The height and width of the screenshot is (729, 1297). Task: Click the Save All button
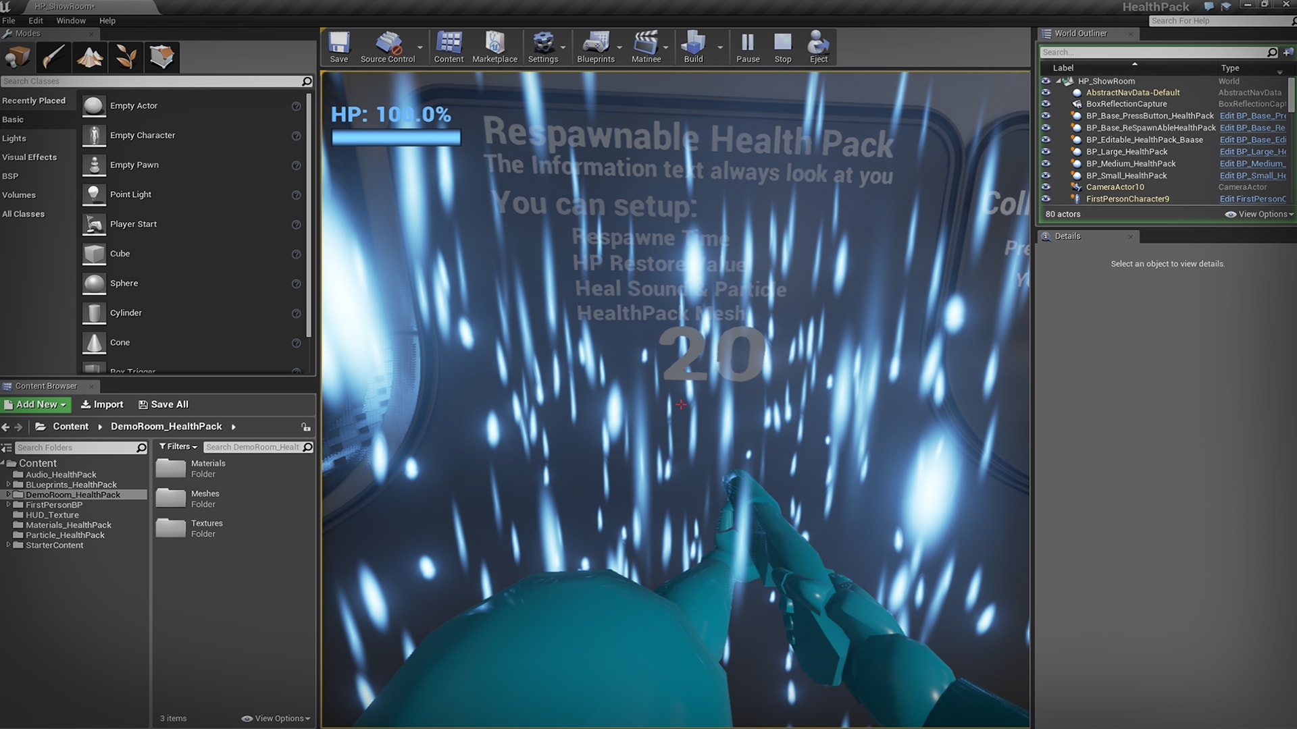coord(163,404)
